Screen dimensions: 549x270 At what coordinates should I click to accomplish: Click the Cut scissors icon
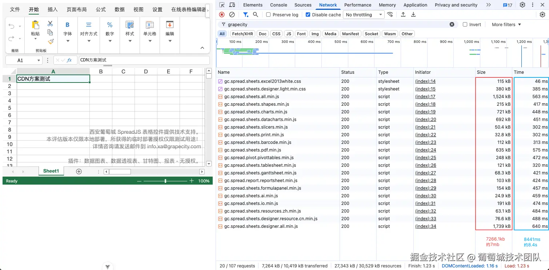tap(50, 24)
